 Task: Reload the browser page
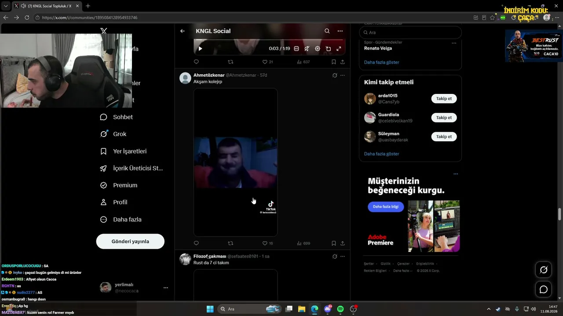[27, 18]
